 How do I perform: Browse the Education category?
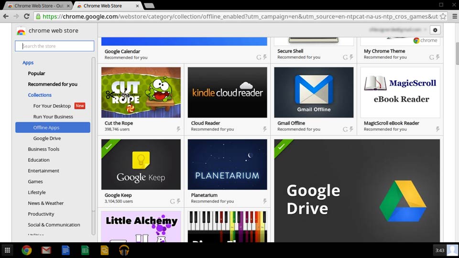[39, 160]
